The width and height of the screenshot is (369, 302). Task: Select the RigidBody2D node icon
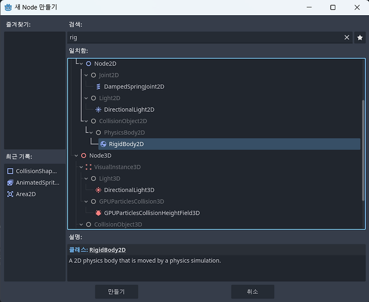pyautogui.click(x=103, y=144)
